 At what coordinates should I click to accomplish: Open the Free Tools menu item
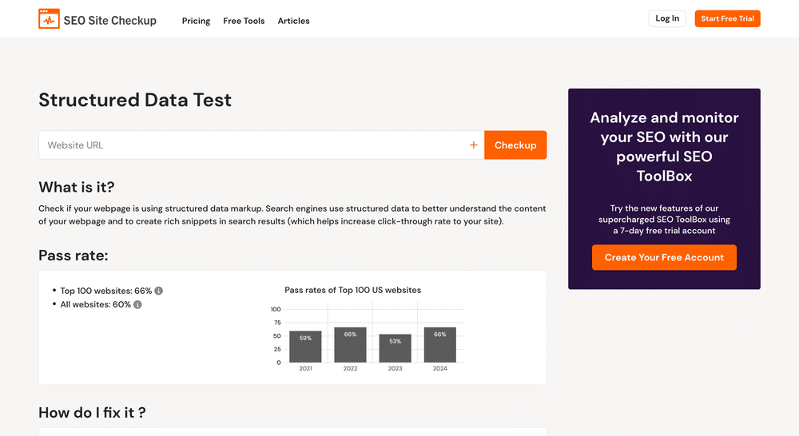click(x=244, y=21)
